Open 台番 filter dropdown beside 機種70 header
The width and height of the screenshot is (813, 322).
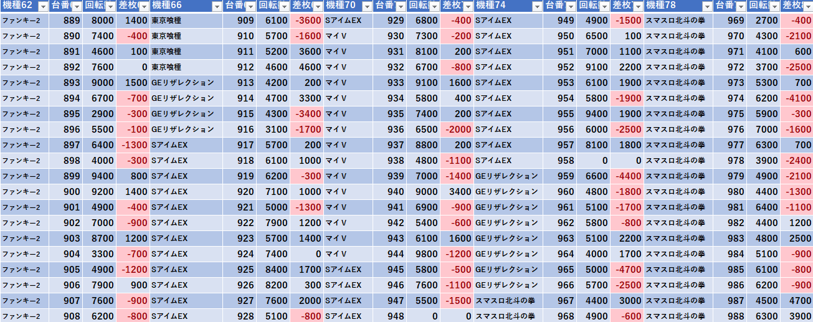tap(401, 6)
